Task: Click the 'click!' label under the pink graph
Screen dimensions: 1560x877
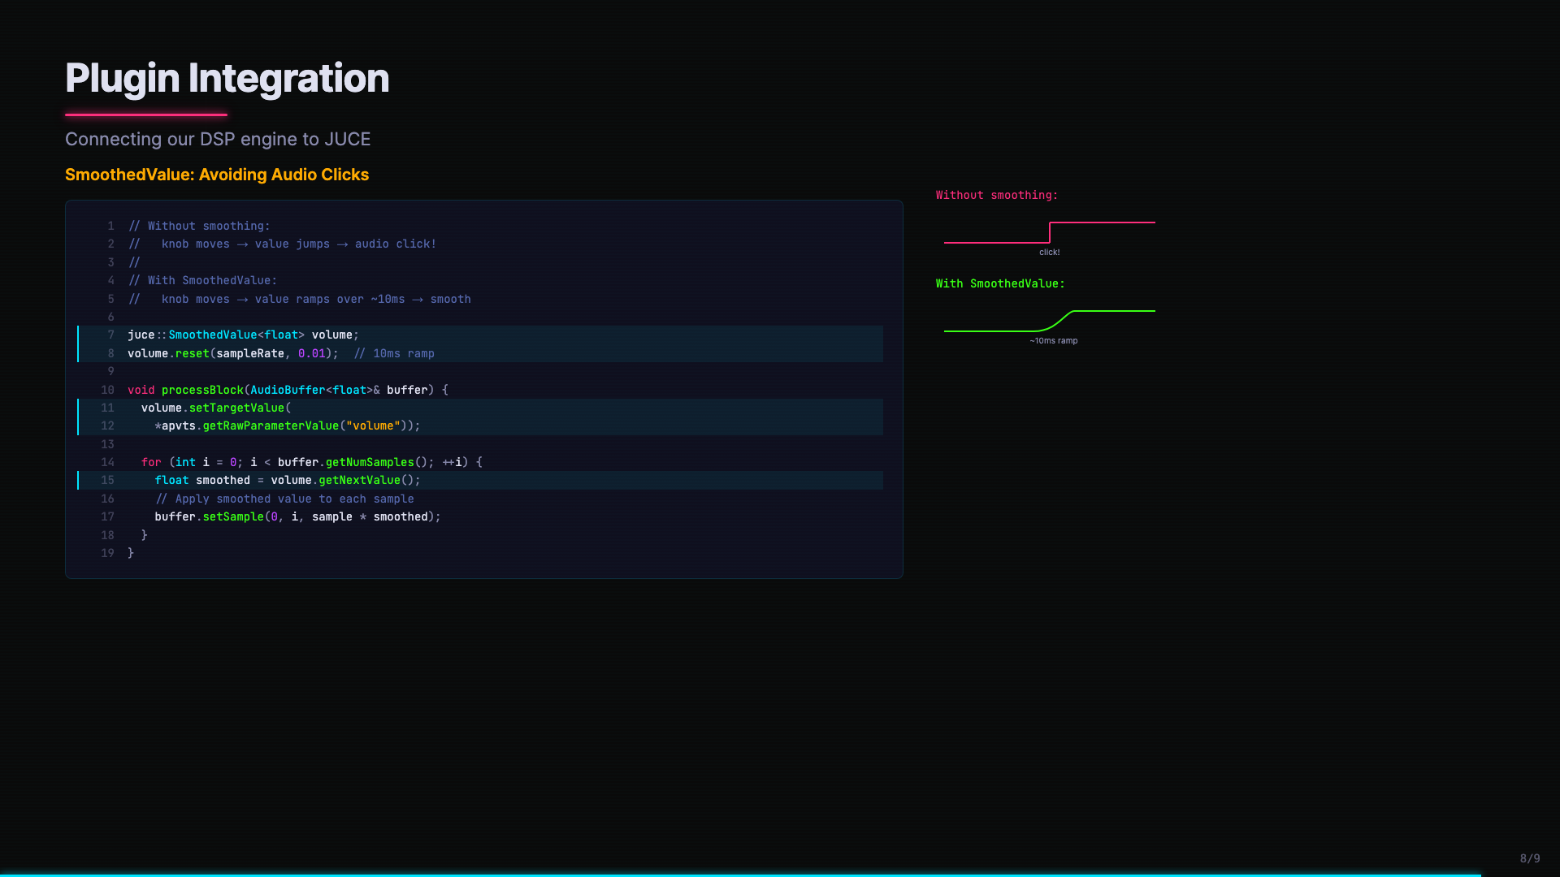Action: (x=1049, y=252)
